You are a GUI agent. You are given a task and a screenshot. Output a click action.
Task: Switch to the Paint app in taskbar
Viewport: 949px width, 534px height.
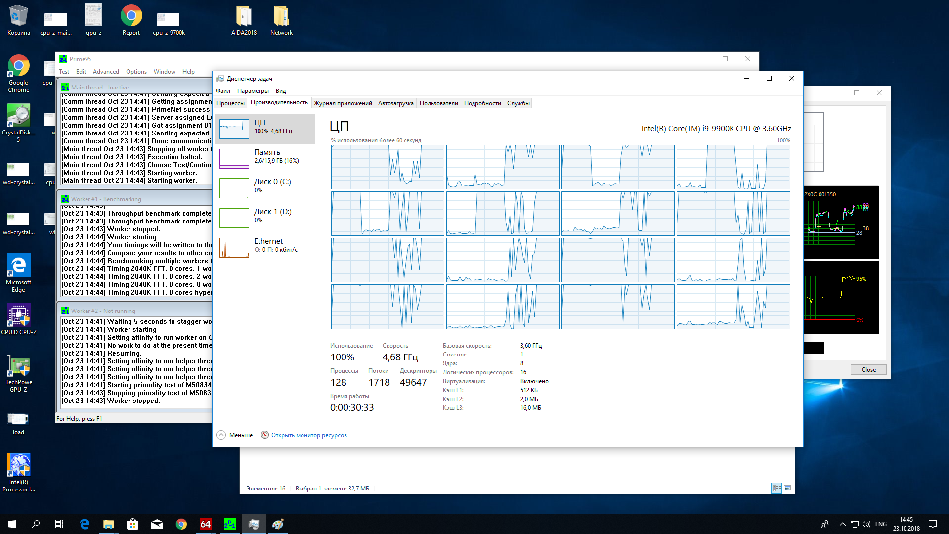coord(278,524)
